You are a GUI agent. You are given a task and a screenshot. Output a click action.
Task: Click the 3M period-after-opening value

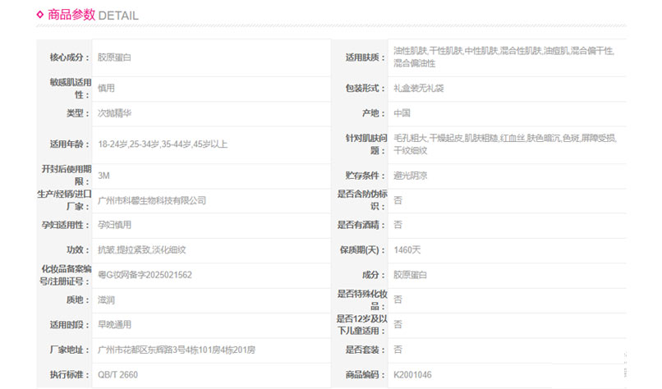(x=103, y=176)
